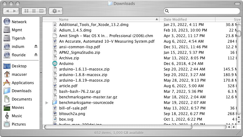The height and width of the screenshot is (137, 243).
Task: Select bash-bash-76.2.tar.gz
Action: pyautogui.click(x=80, y=92)
